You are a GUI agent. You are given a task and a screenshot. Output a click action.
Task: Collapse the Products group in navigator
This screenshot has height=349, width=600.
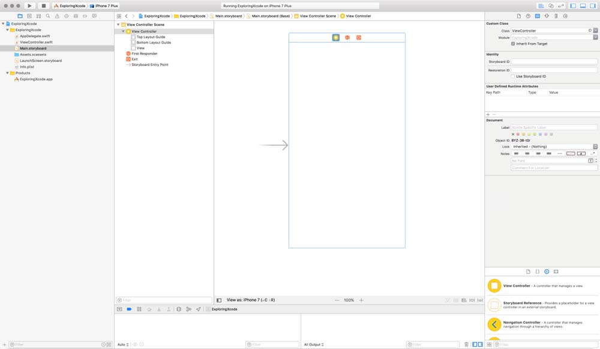click(8, 73)
